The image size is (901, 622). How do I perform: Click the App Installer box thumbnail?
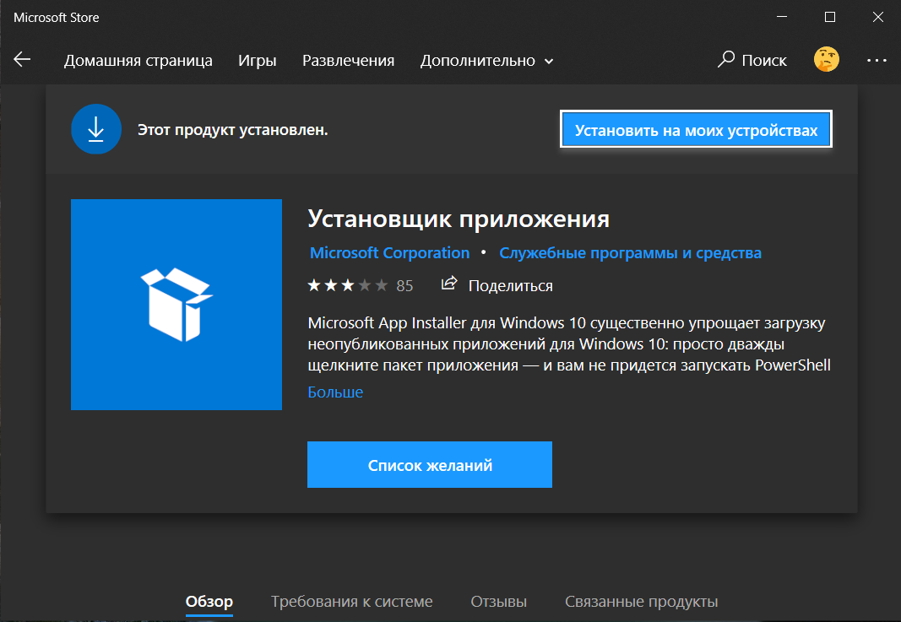[x=176, y=304]
